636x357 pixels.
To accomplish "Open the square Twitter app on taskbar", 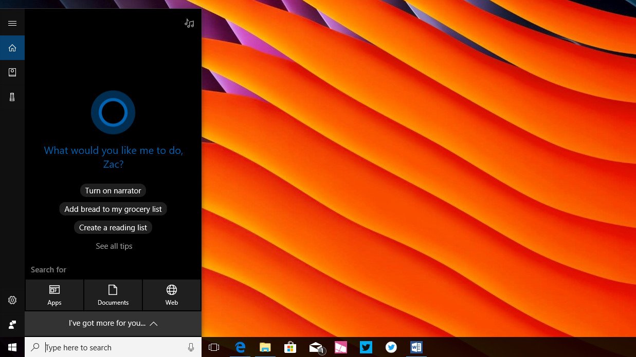I will click(366, 347).
